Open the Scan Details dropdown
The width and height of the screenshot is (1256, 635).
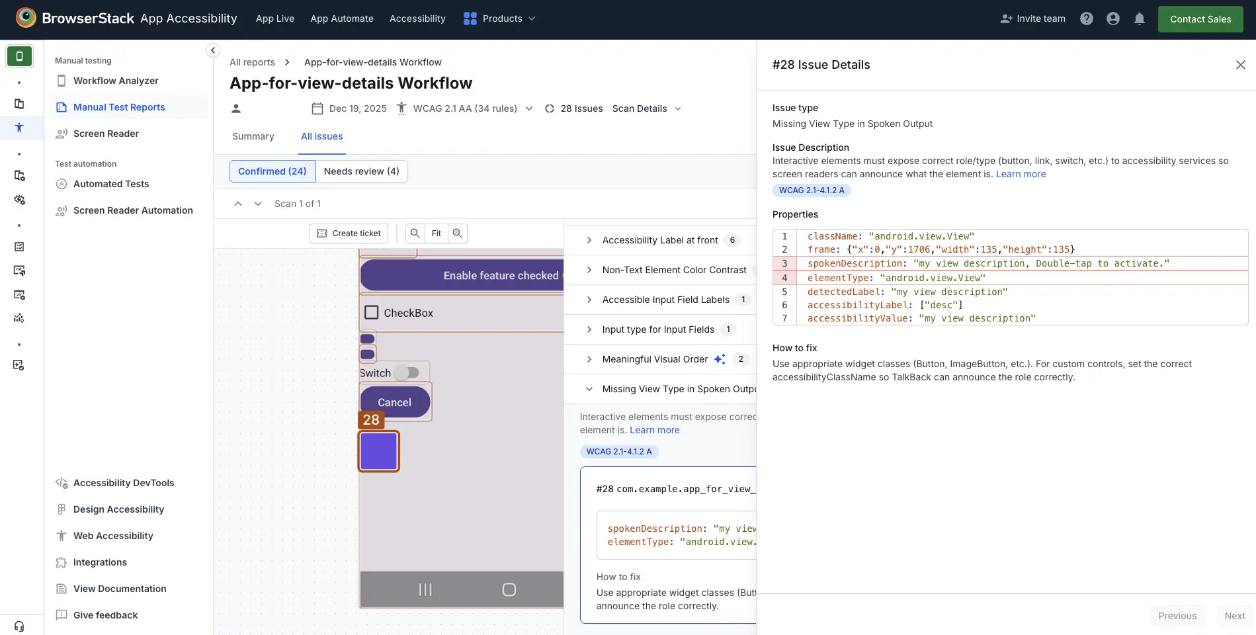pos(646,108)
